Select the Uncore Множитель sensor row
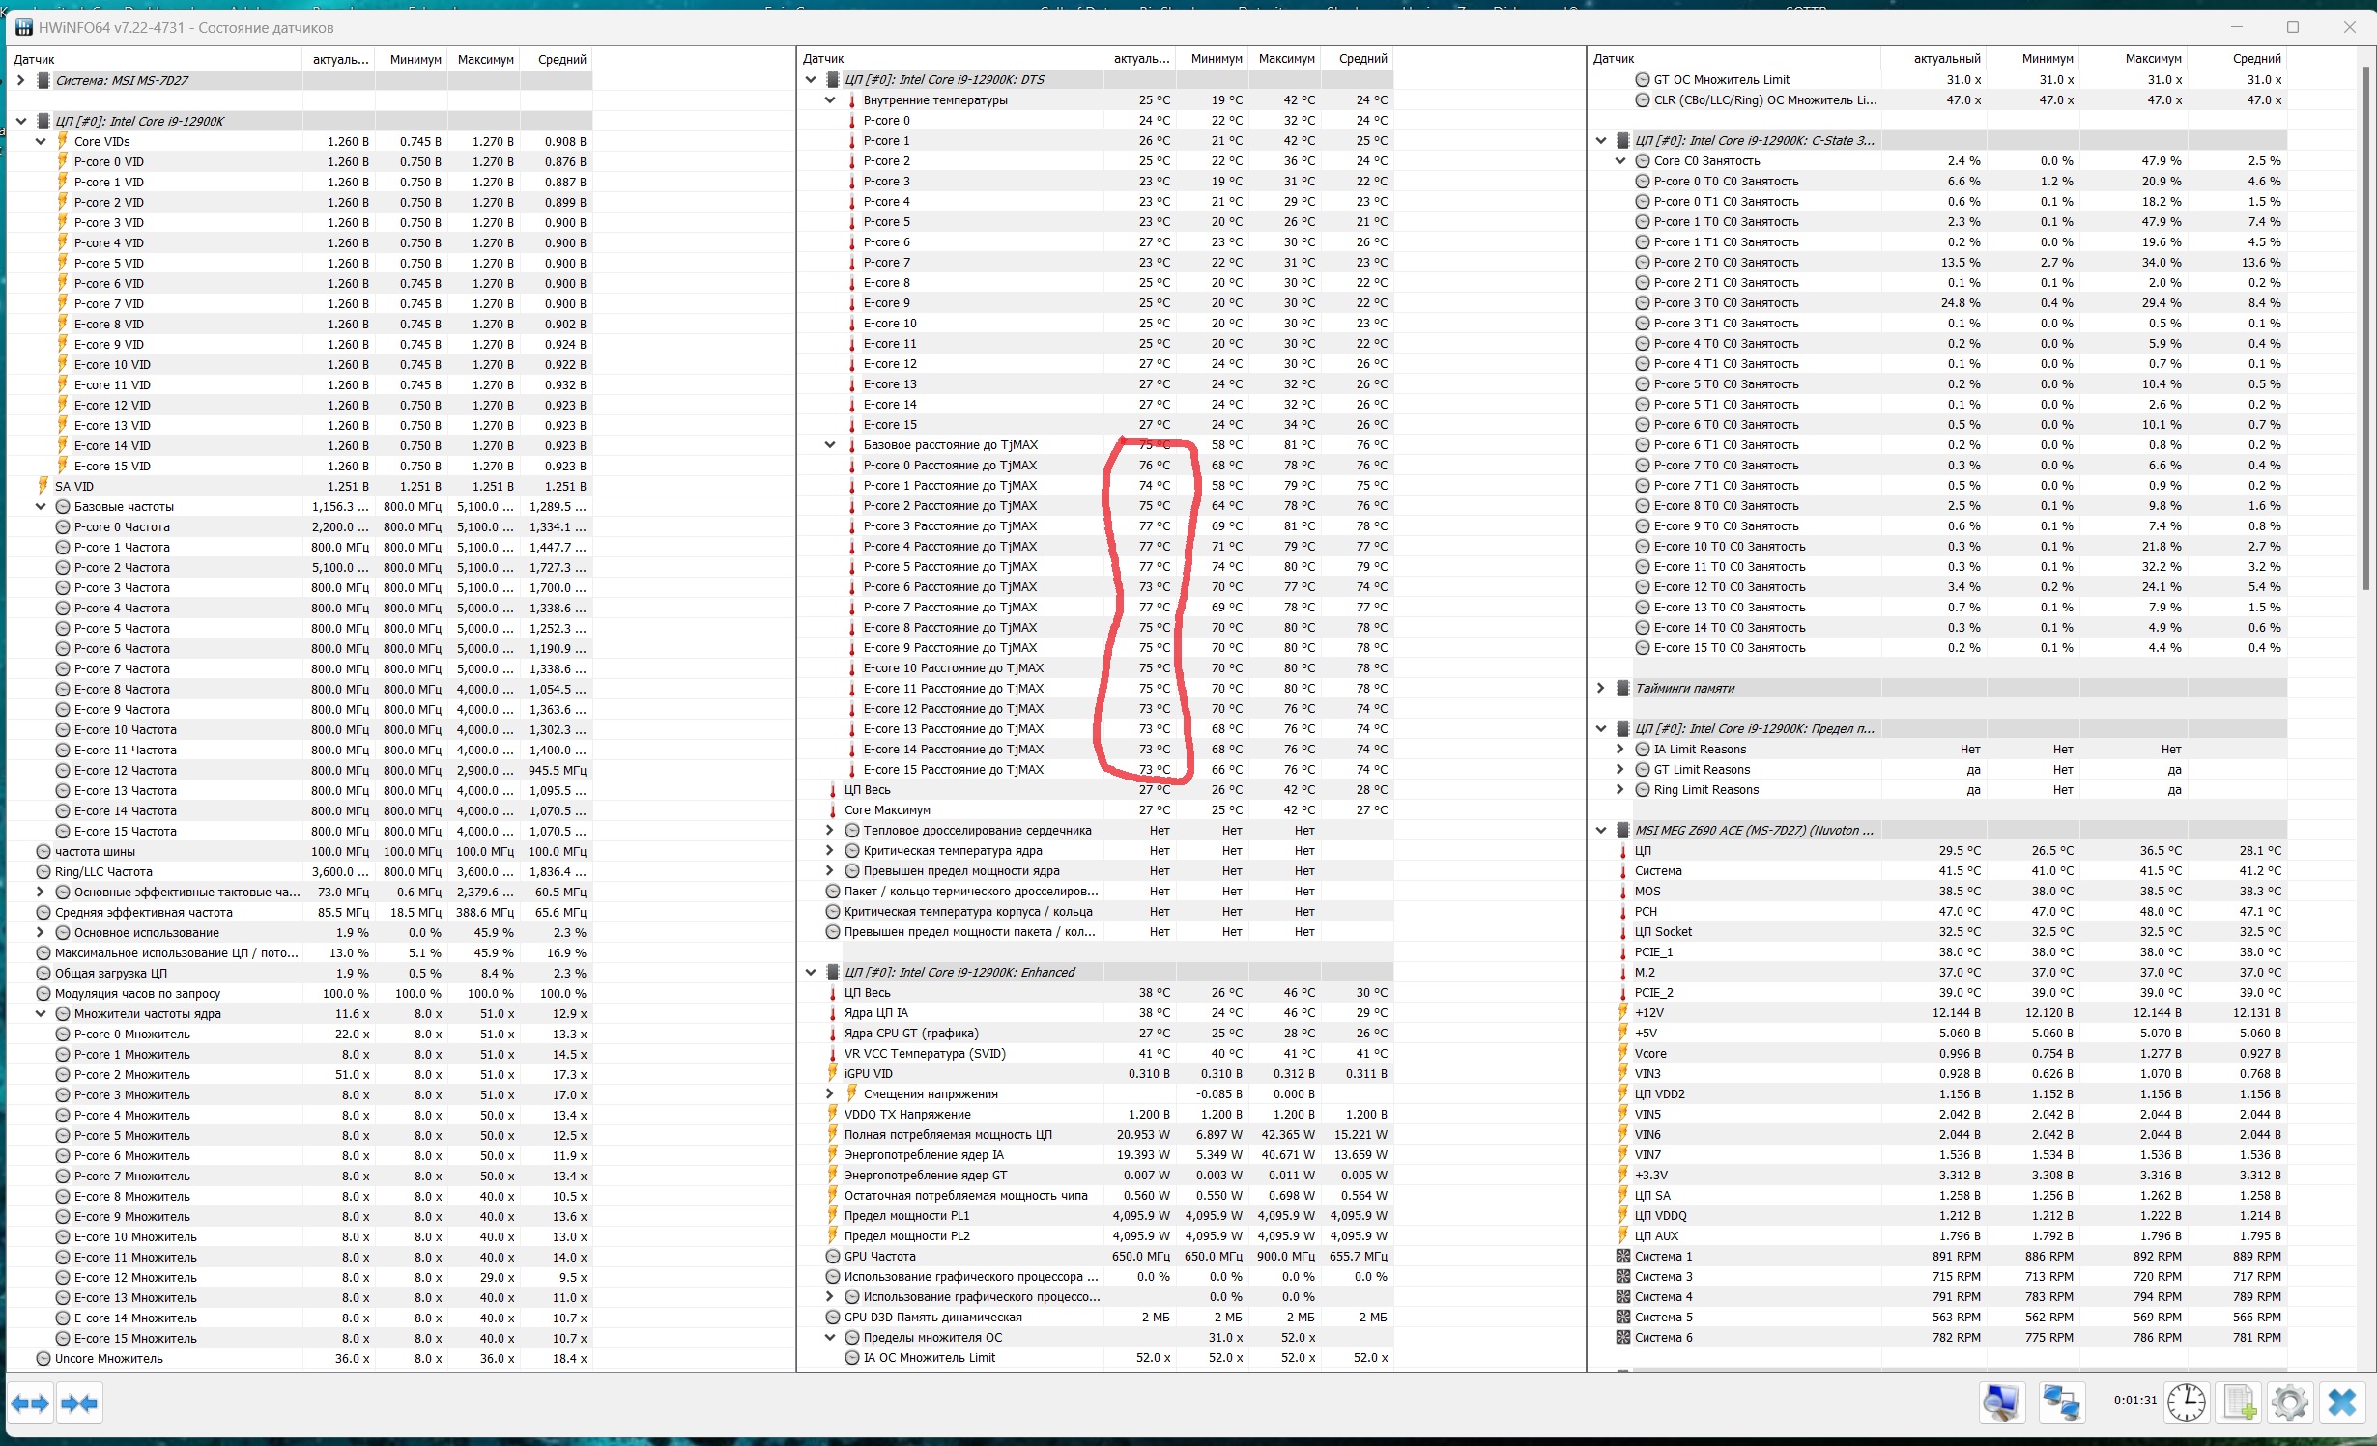Image resolution: width=2377 pixels, height=1446 pixels. coord(109,1359)
